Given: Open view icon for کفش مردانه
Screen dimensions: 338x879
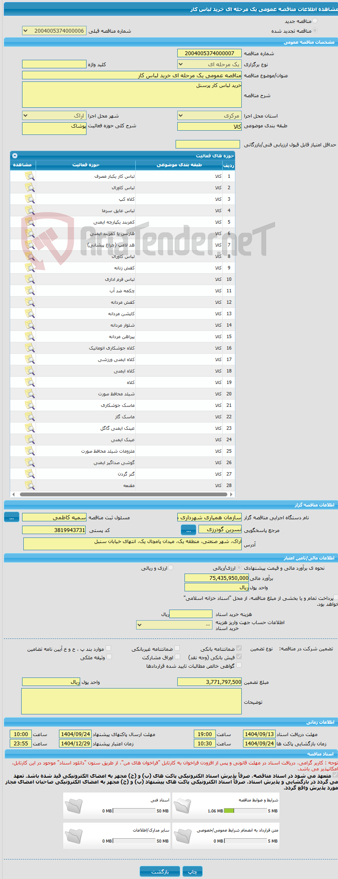Looking at the screenshot, I should click(30, 302).
